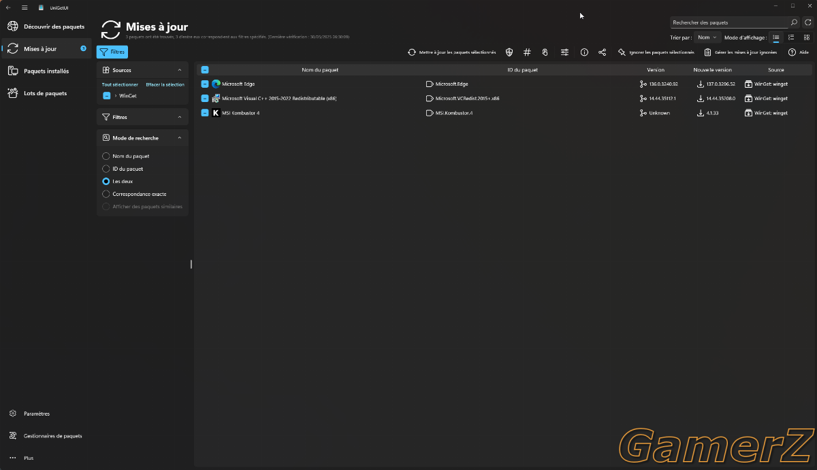Open the Aide help button

(x=799, y=52)
